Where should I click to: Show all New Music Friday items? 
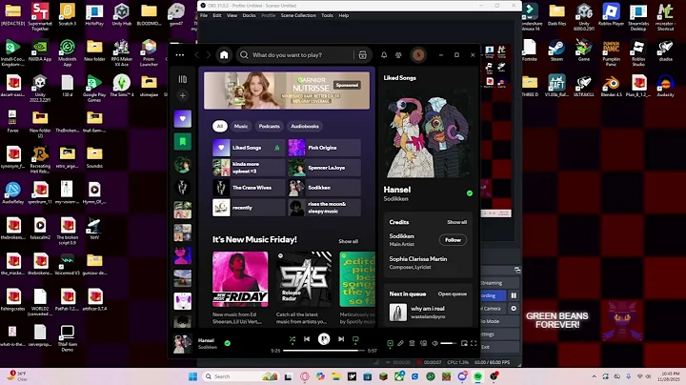349,241
